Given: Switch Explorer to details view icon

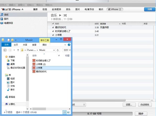Looking at the screenshot, I should pos(64,112).
